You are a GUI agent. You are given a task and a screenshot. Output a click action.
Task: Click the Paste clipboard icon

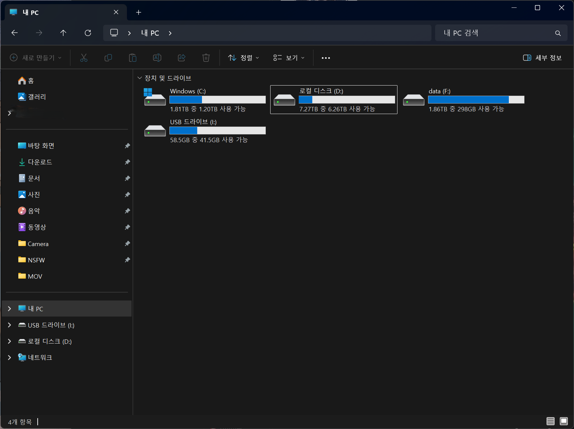click(x=132, y=58)
